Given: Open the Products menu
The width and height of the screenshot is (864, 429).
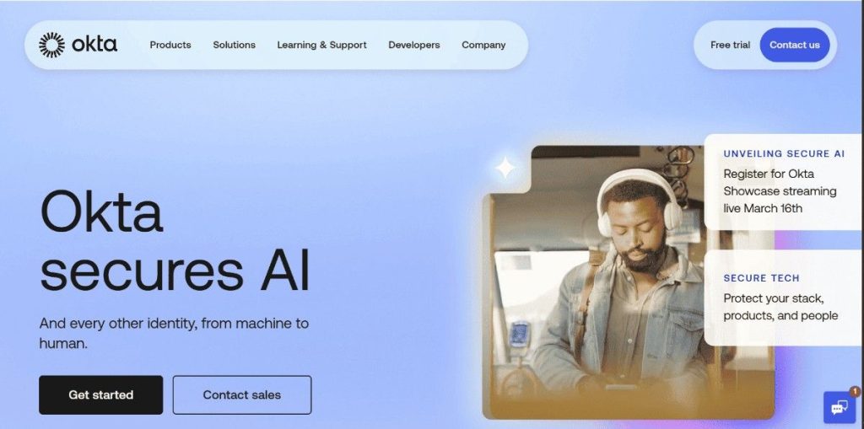Looking at the screenshot, I should tap(170, 46).
